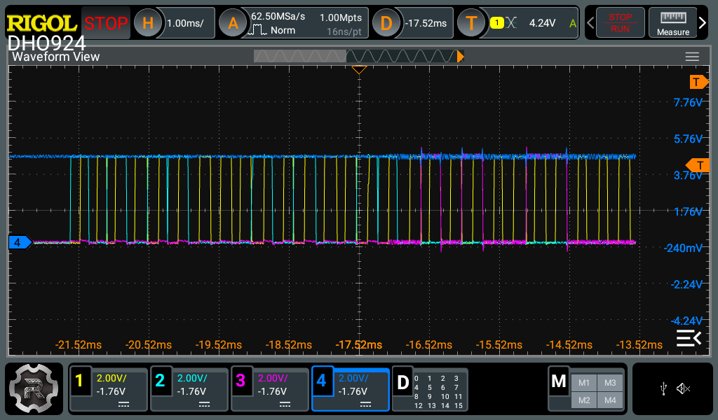
Task: Click the speaker mute icon
Action: 684,389
